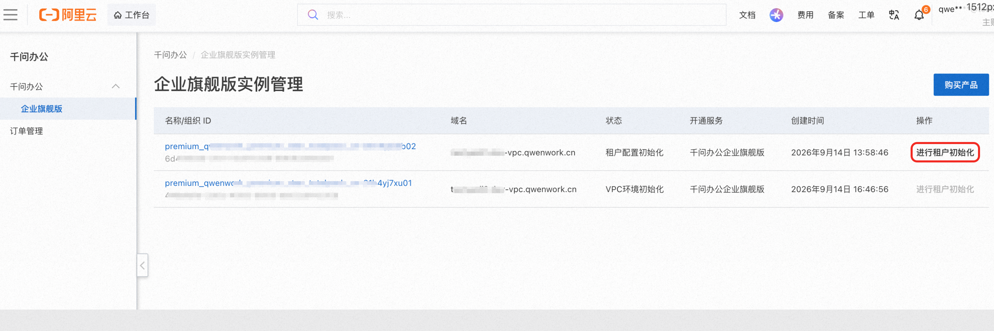
Task: Click the 创建时间 column header
Action: click(x=807, y=121)
